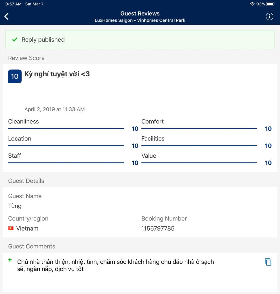Screen dimensions: 280x294
Task: Tap the 'Cleanliness' label
Action: coord(24,121)
